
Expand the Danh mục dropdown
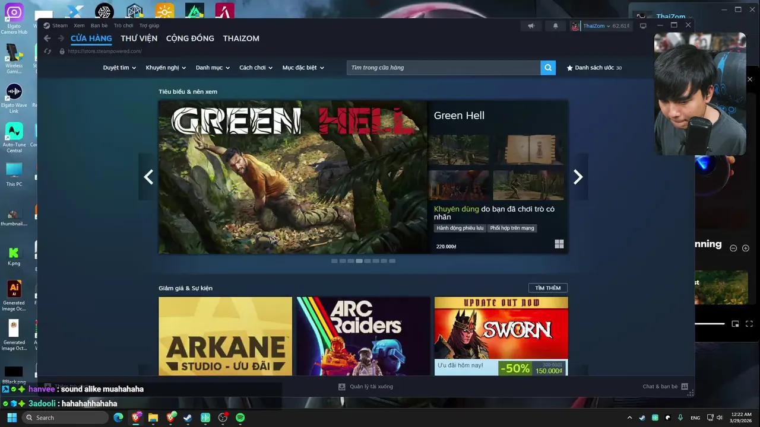pos(213,68)
